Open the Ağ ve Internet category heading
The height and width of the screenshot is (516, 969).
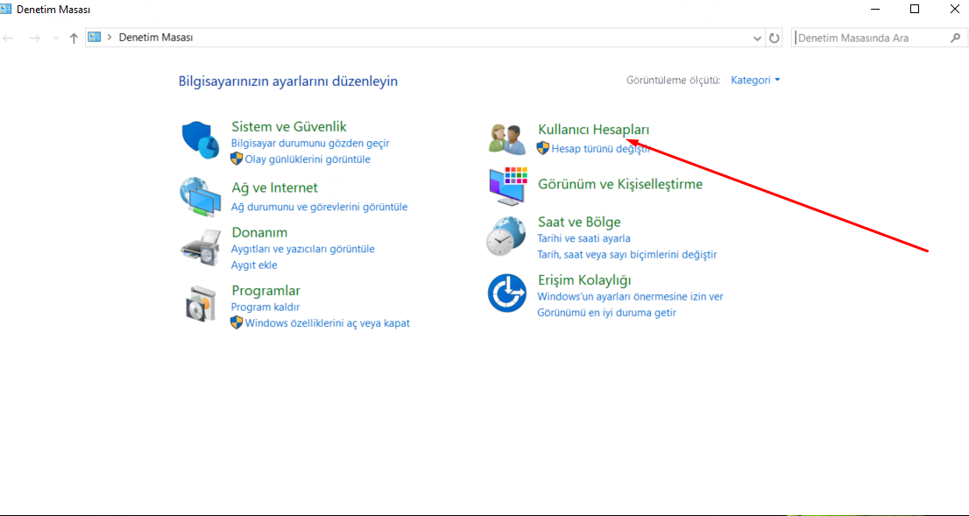point(274,187)
